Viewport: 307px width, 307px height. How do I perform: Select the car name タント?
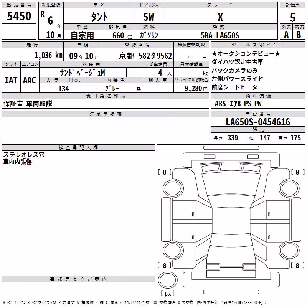click(99, 17)
